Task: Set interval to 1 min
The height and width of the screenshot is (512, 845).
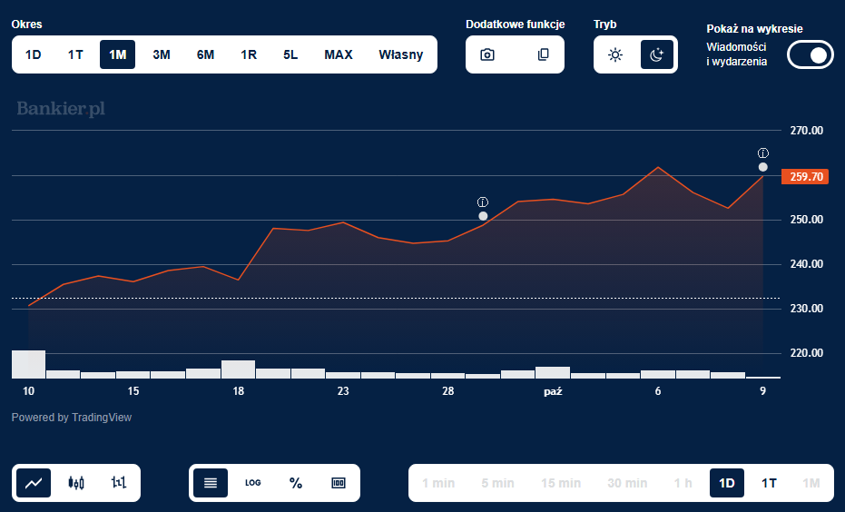Action: 438,483
